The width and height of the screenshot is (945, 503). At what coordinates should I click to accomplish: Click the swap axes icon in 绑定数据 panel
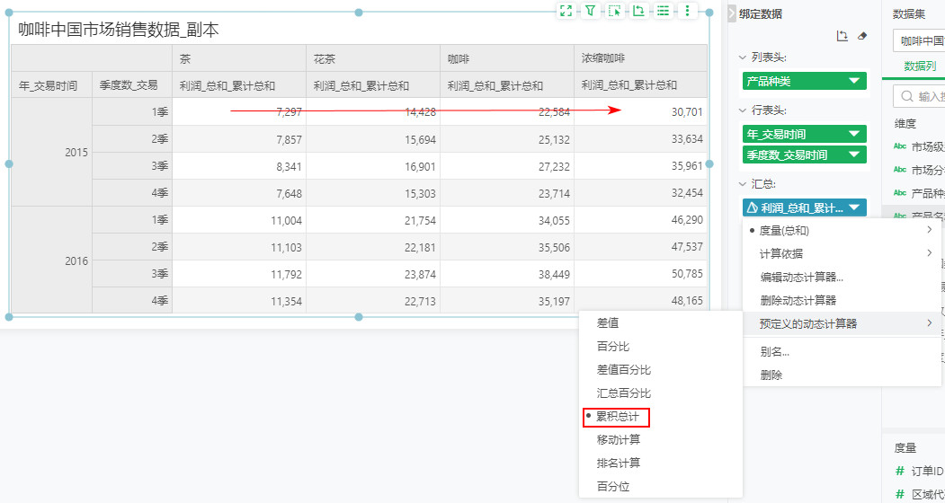[842, 36]
